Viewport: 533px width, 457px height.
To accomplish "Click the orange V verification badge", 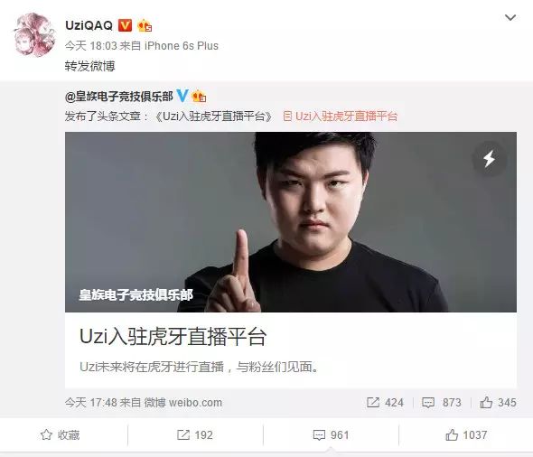I will [125, 25].
